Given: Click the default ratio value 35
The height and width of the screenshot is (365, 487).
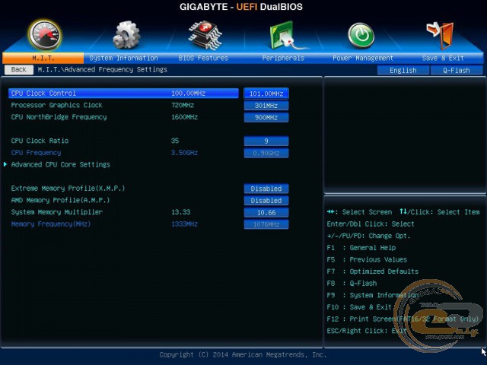Looking at the screenshot, I should (x=175, y=141).
